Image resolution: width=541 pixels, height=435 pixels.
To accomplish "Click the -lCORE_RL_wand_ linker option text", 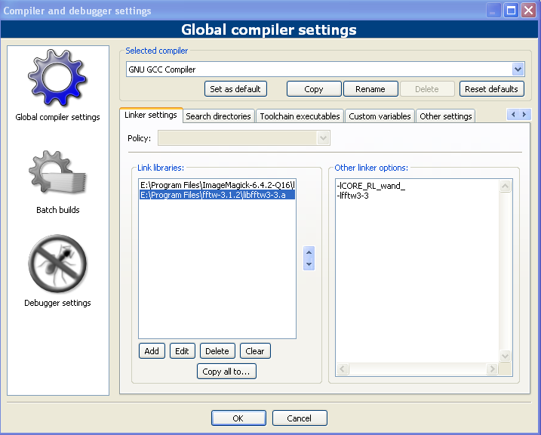I will pyautogui.click(x=371, y=186).
